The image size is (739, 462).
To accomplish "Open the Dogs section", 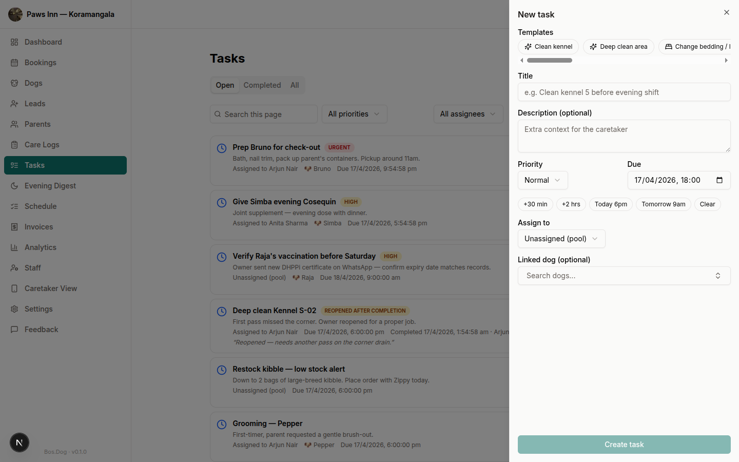I will click(x=34, y=83).
